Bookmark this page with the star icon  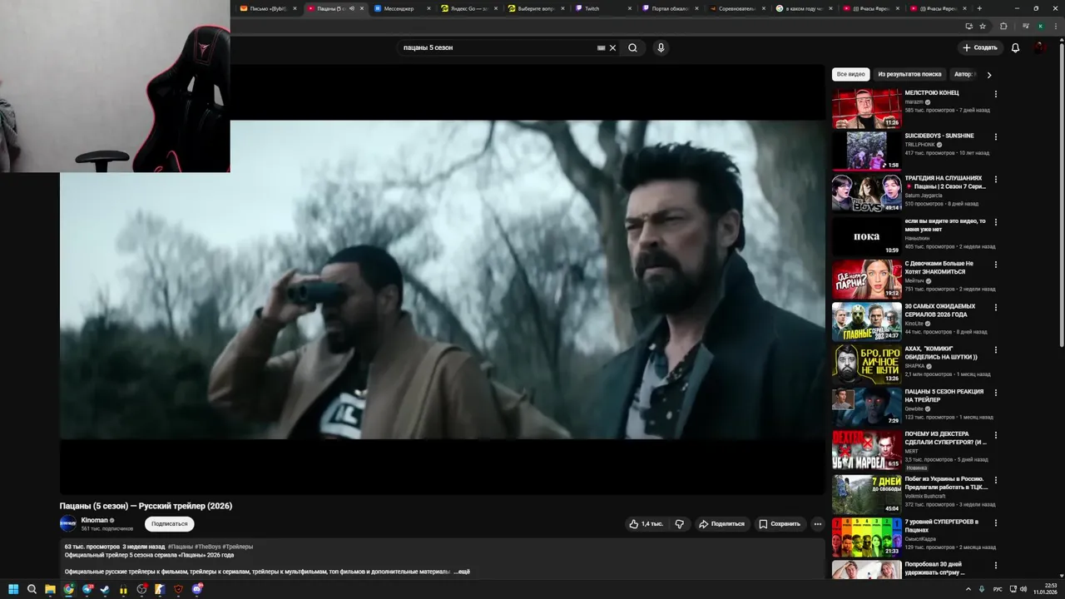982,26
